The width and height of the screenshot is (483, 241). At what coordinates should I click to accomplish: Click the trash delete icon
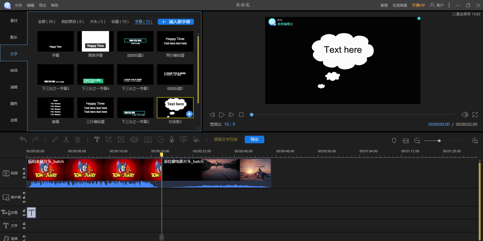(78, 139)
